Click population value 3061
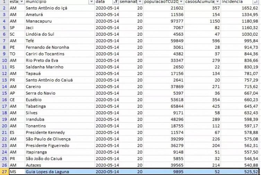261x175 pixels. pos(164,47)
